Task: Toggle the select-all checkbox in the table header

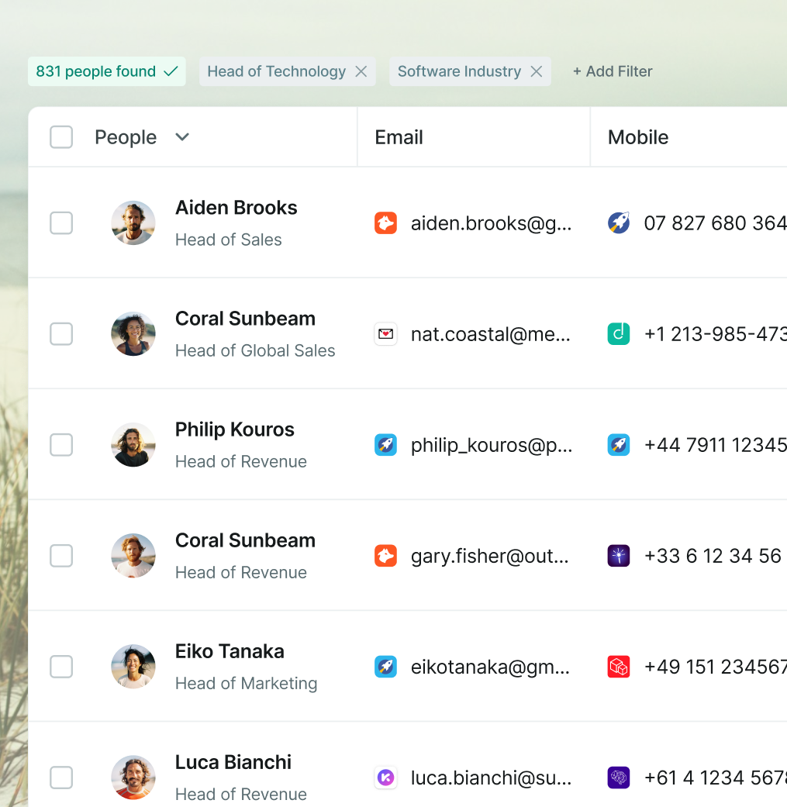Action: click(61, 137)
